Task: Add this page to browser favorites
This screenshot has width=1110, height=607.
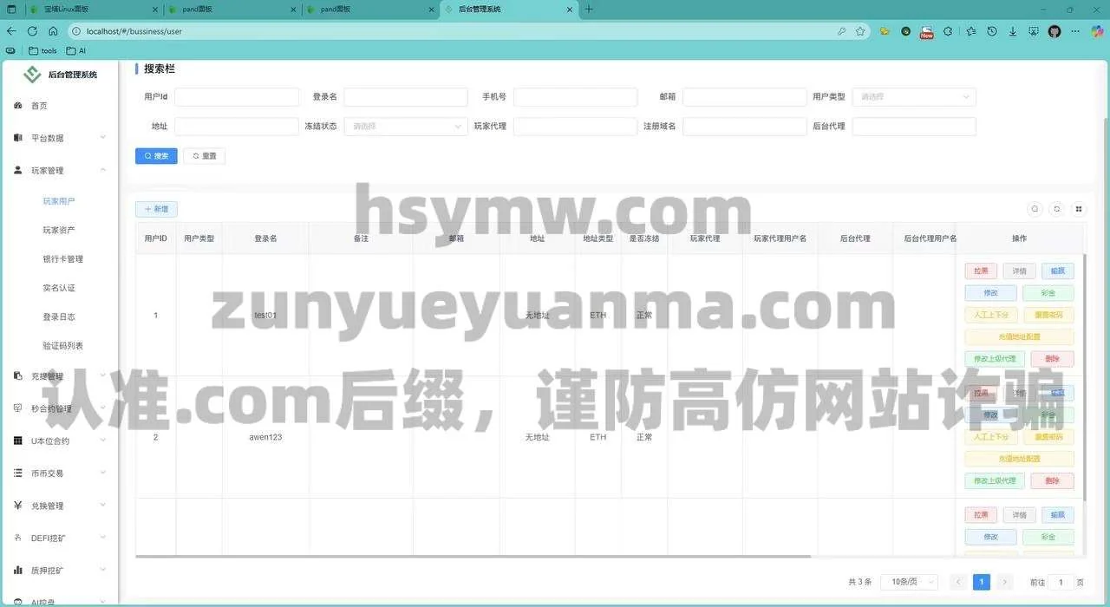Action: [860, 31]
